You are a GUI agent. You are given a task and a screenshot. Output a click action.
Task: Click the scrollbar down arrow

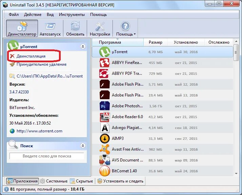pos(236,174)
